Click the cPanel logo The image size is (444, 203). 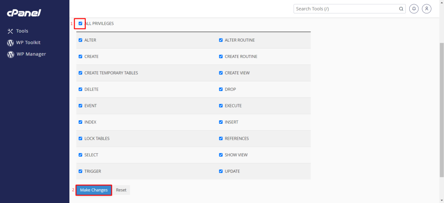coord(24,13)
